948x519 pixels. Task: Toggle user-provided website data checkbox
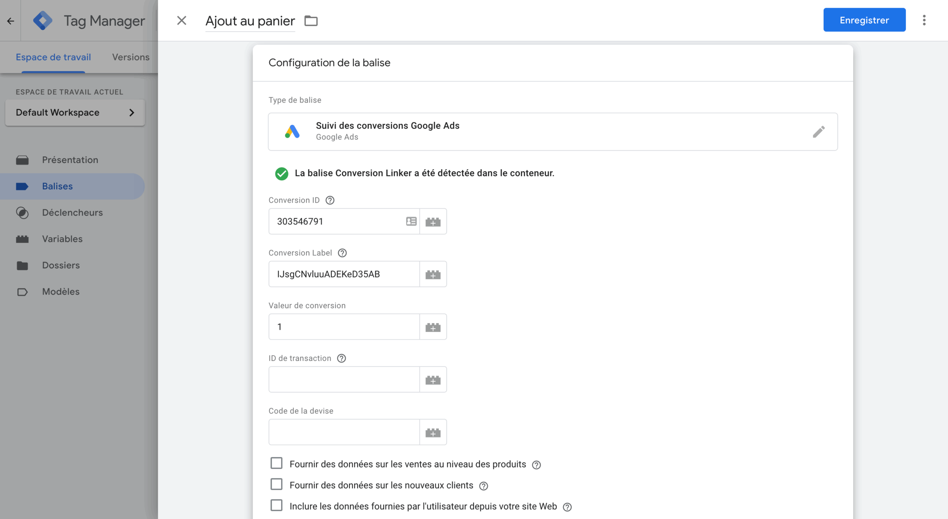[x=276, y=506]
